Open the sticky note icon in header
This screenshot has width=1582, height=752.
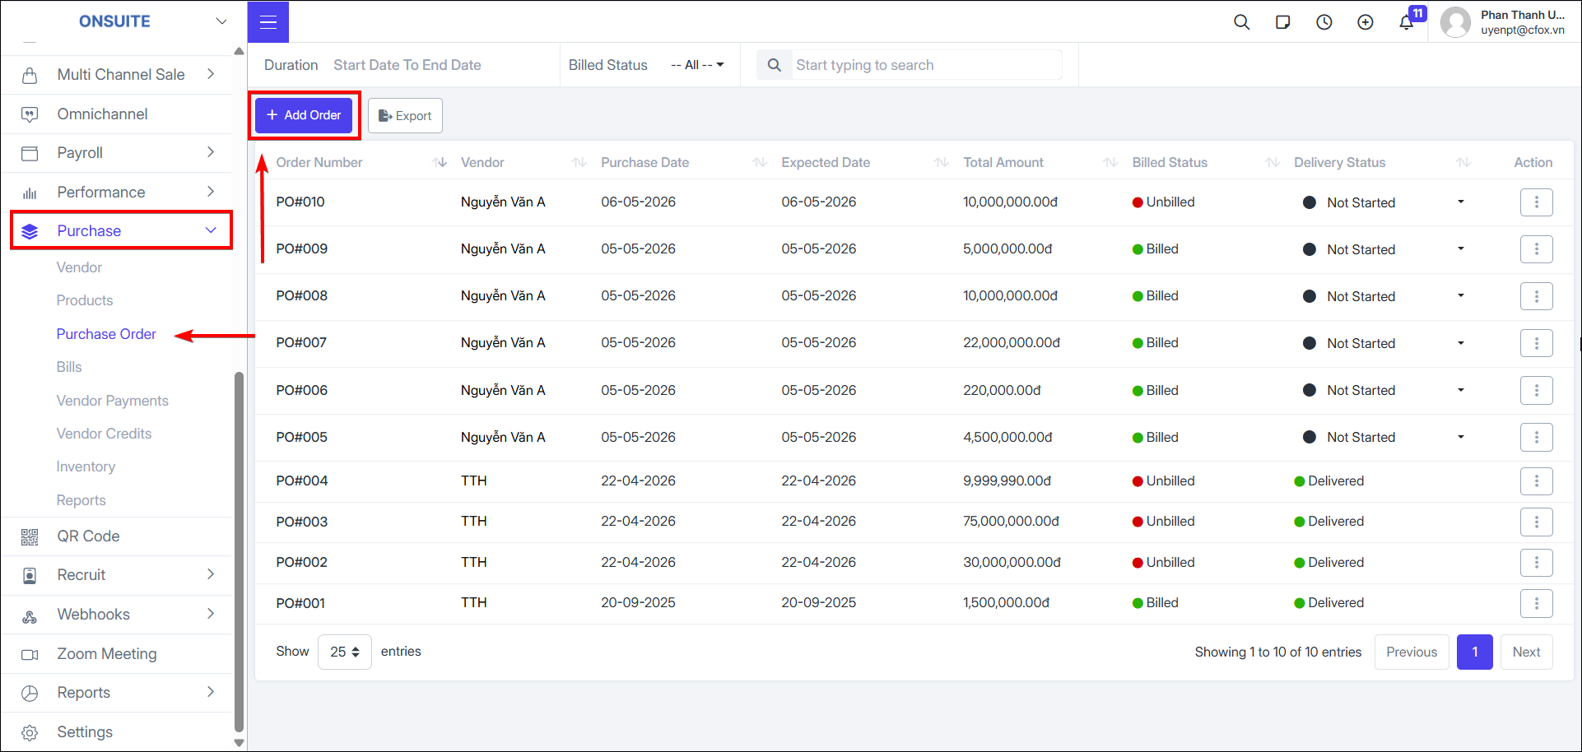[x=1282, y=22]
